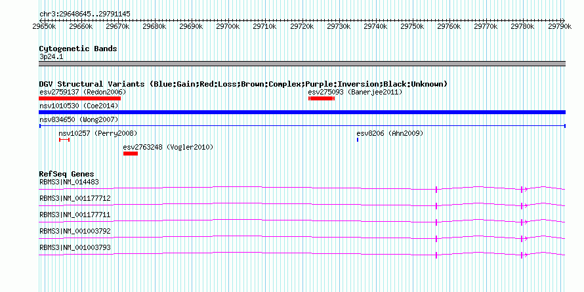Viewport: 584px width, 292px height.
Task: Click the esv2759137 (Redon2006) variant label
Action: (83, 92)
